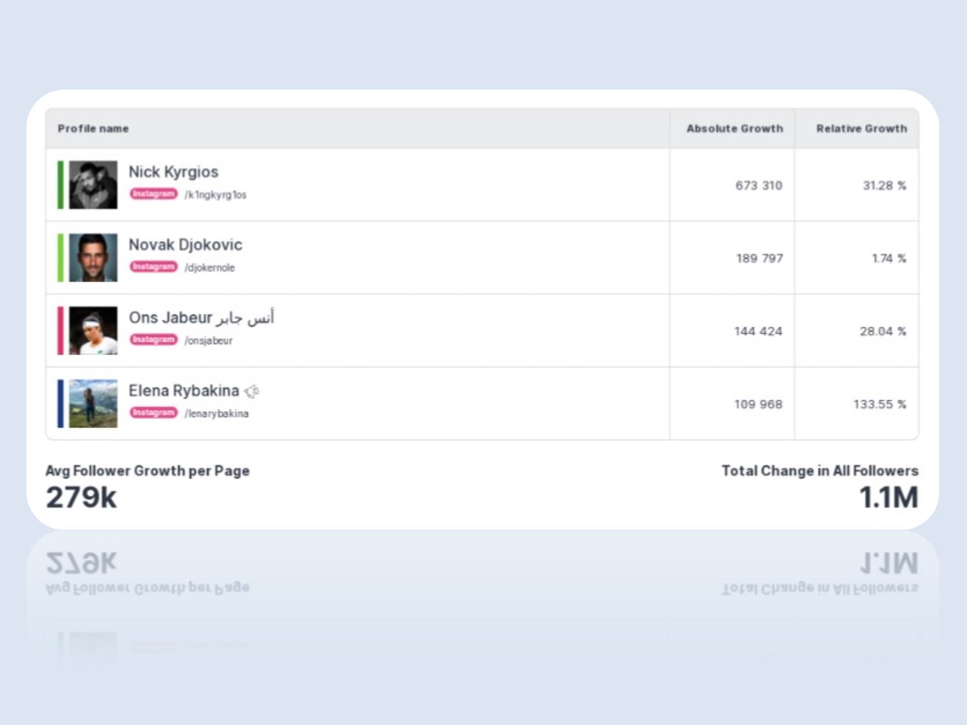Open the Nick Kyrgios profile name link
Screen dimensions: 967x725
173,172
